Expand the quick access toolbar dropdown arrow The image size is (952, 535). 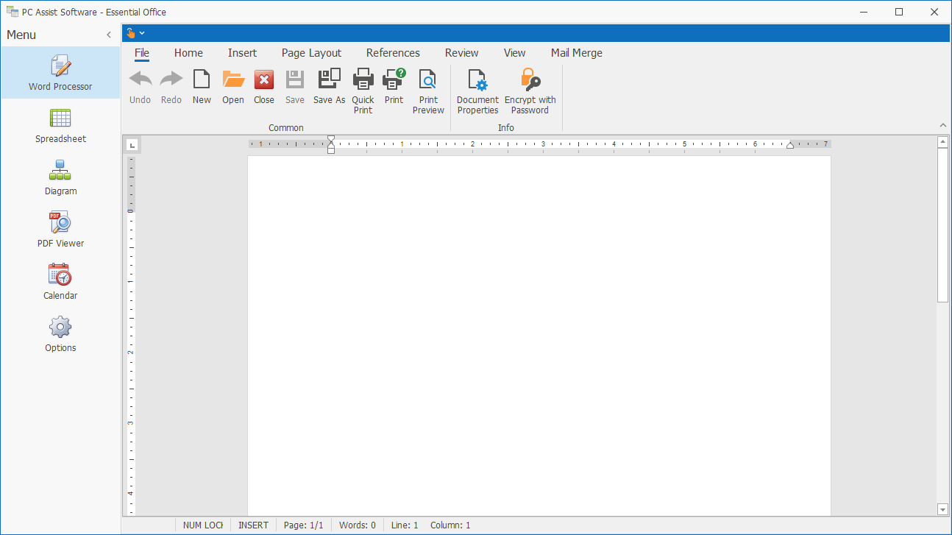pyautogui.click(x=142, y=33)
